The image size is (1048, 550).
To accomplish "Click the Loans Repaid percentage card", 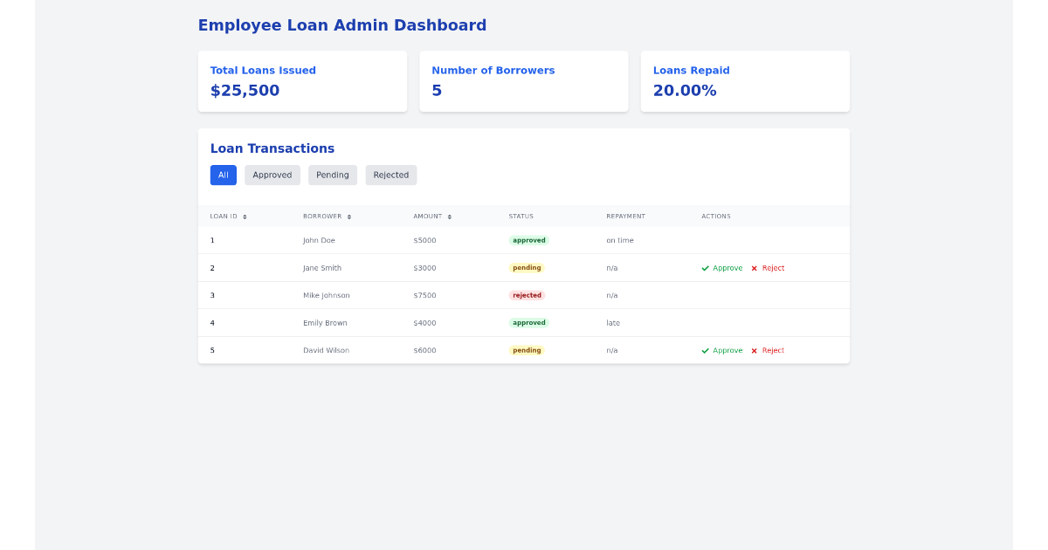I will (x=745, y=81).
